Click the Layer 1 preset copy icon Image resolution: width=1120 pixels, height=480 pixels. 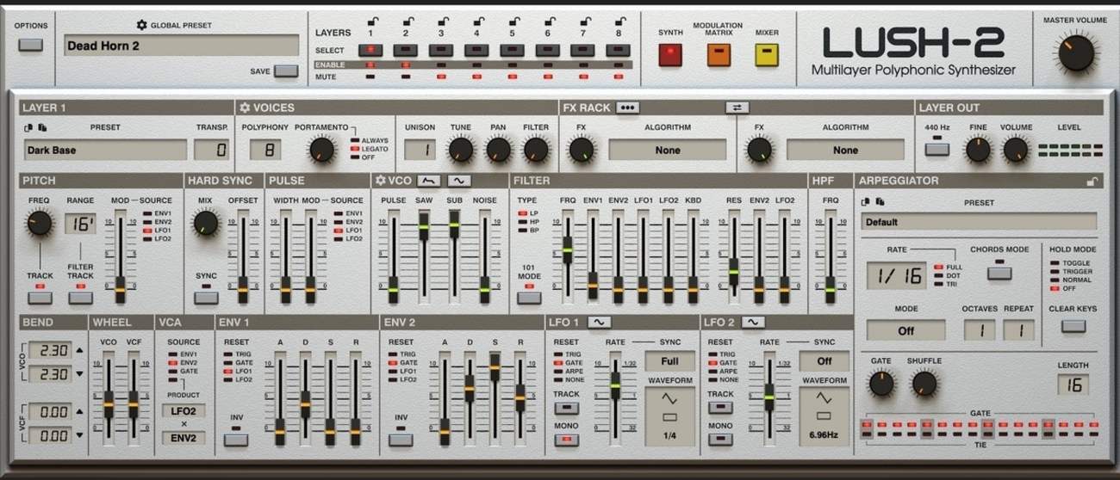[28, 128]
